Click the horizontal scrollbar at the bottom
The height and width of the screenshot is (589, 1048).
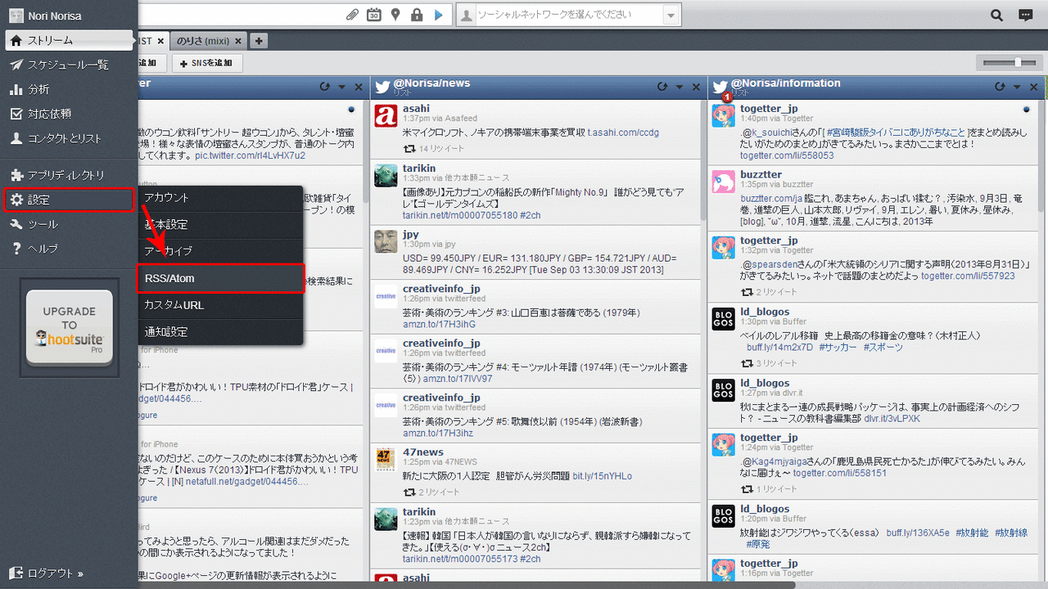[467, 584]
